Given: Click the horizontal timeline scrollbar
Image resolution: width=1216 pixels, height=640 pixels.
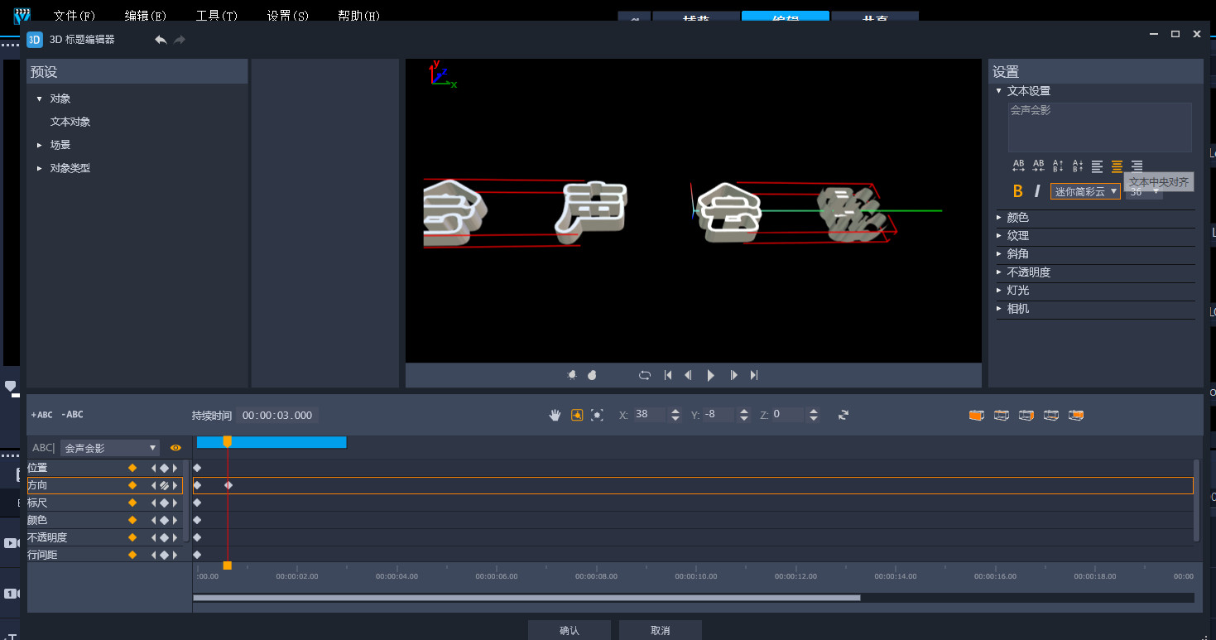Looking at the screenshot, I should pyautogui.click(x=526, y=598).
